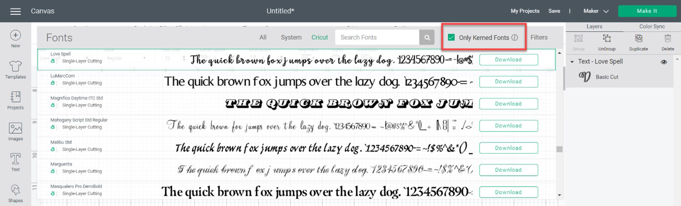Click the Only Kerned Fonts info icon
This screenshot has height=206, width=681.
(x=514, y=37)
